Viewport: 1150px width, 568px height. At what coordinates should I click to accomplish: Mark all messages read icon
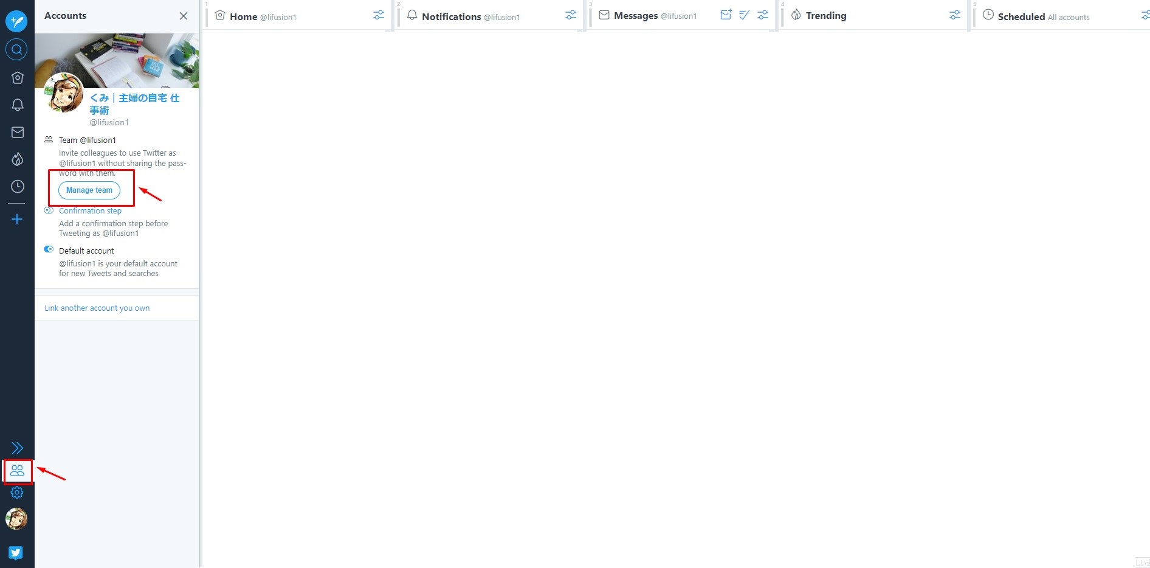(744, 15)
